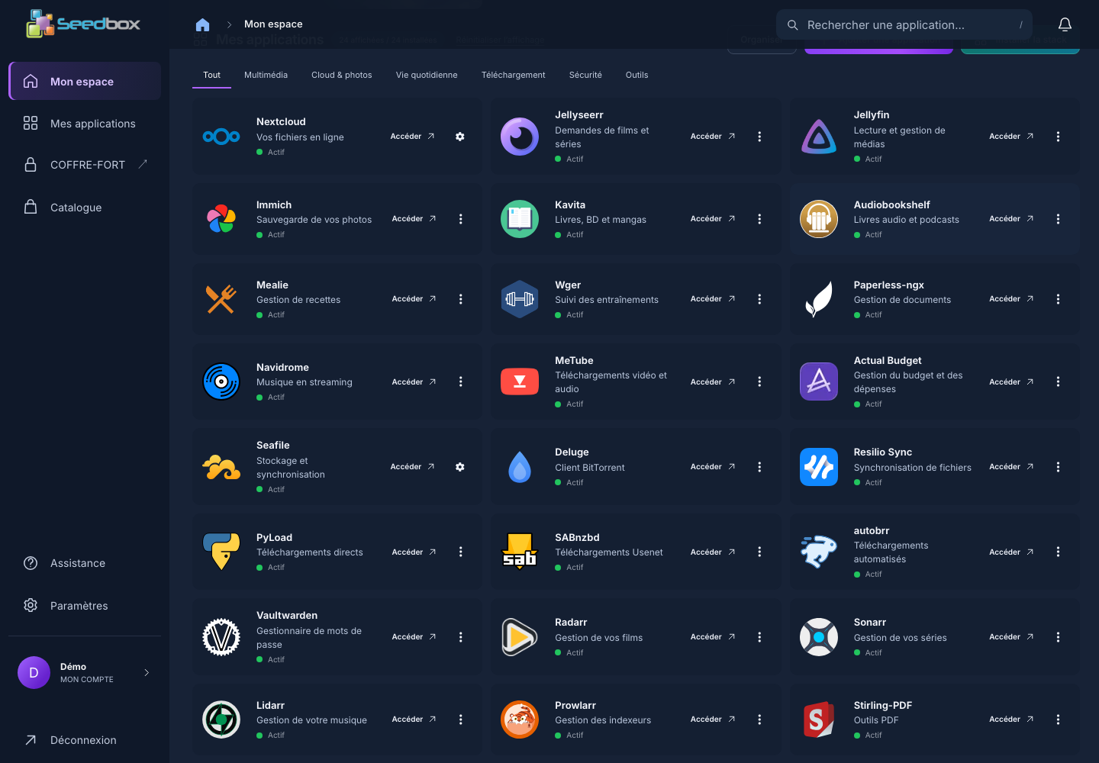The width and height of the screenshot is (1099, 763).
Task: Click the Navidrome disc icon
Action: (221, 381)
